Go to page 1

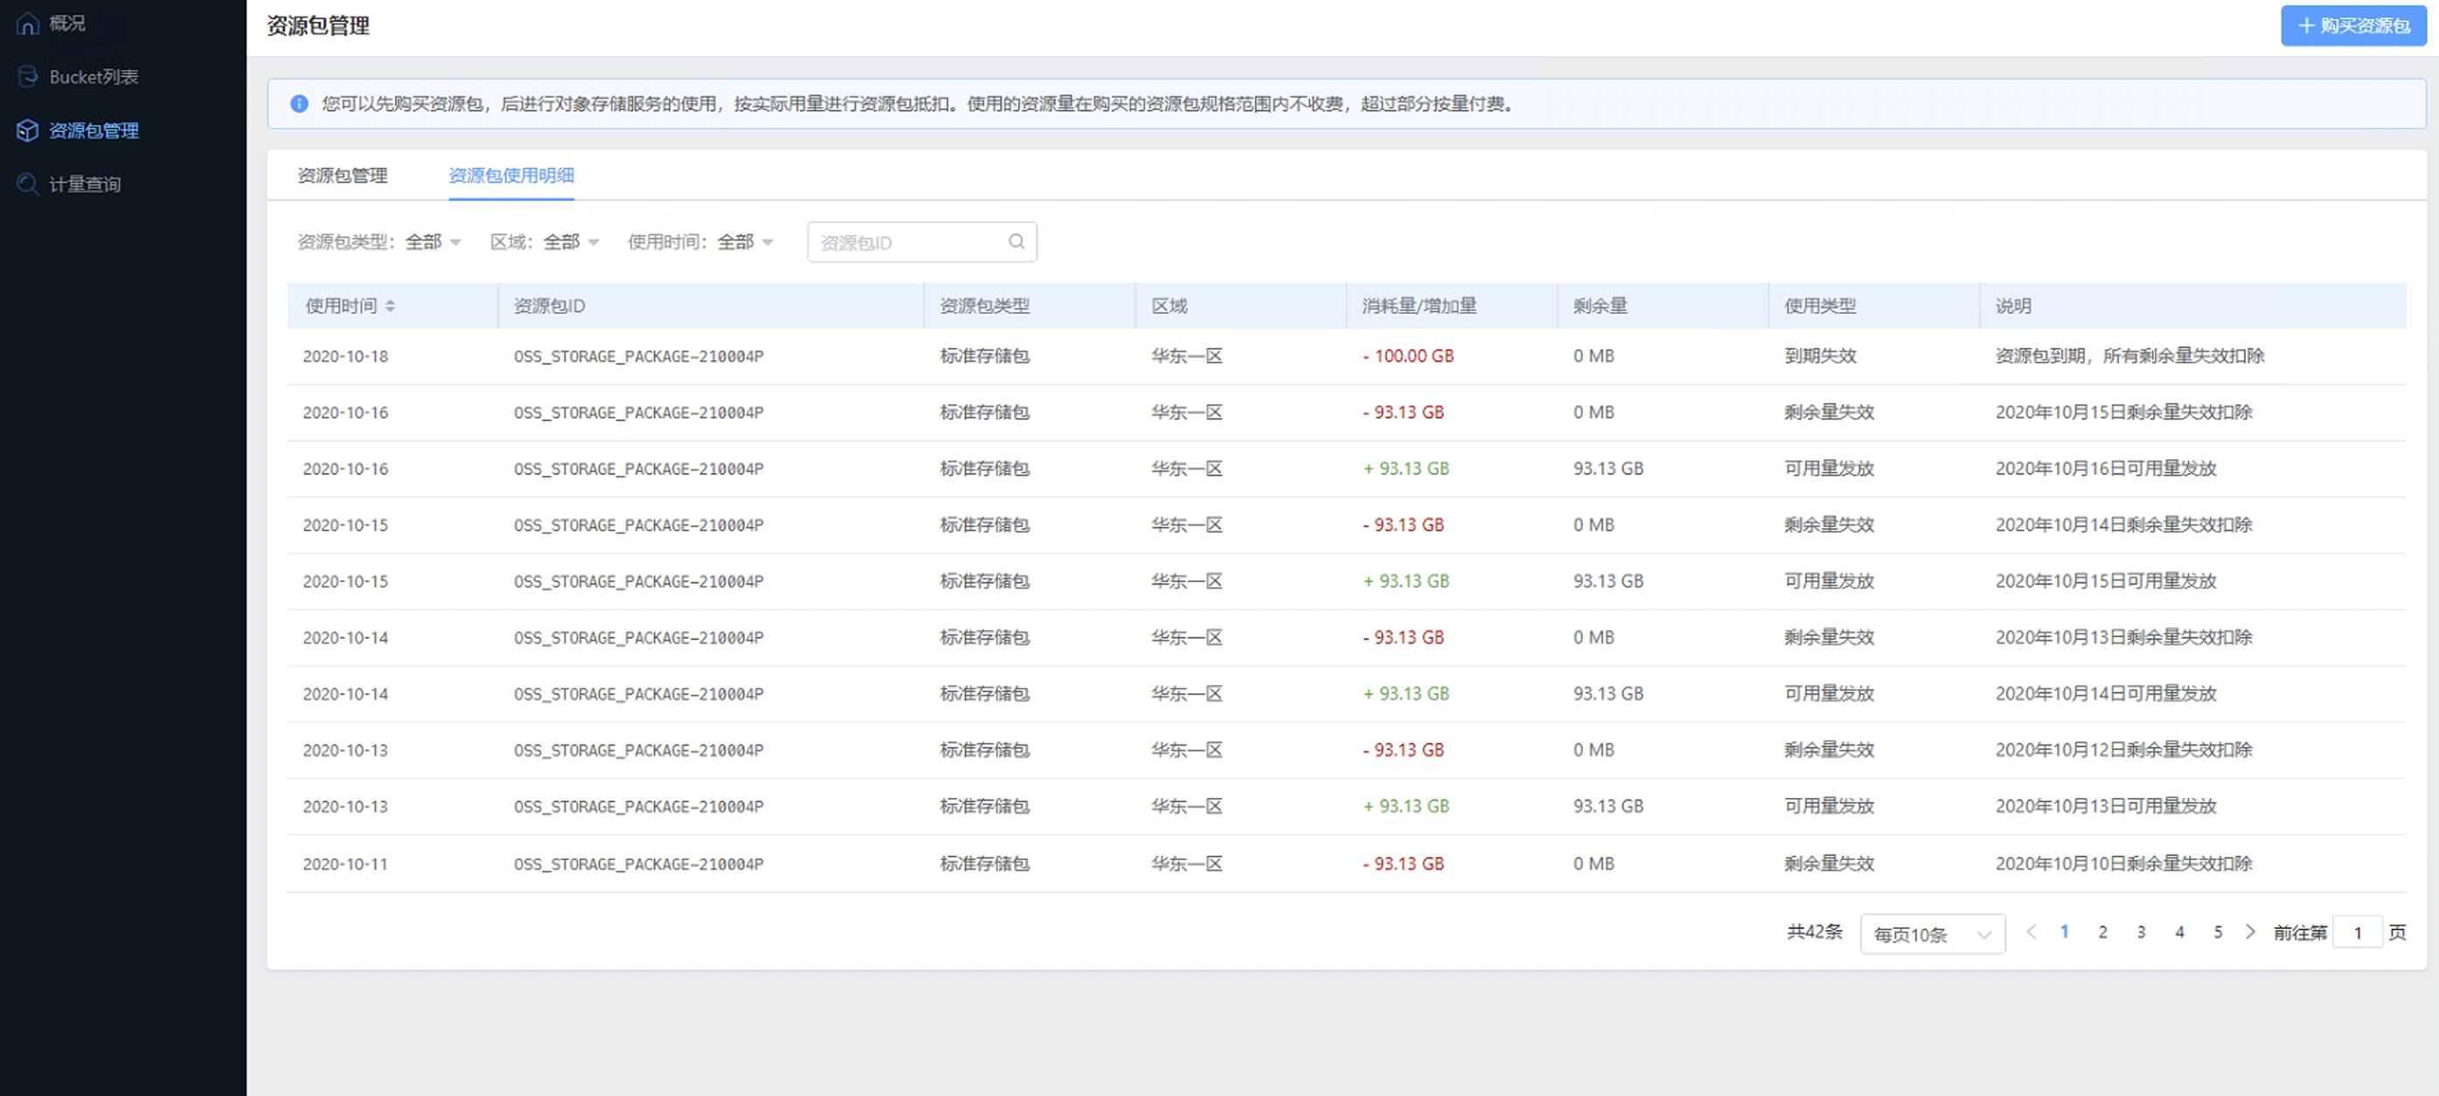pos(2064,932)
